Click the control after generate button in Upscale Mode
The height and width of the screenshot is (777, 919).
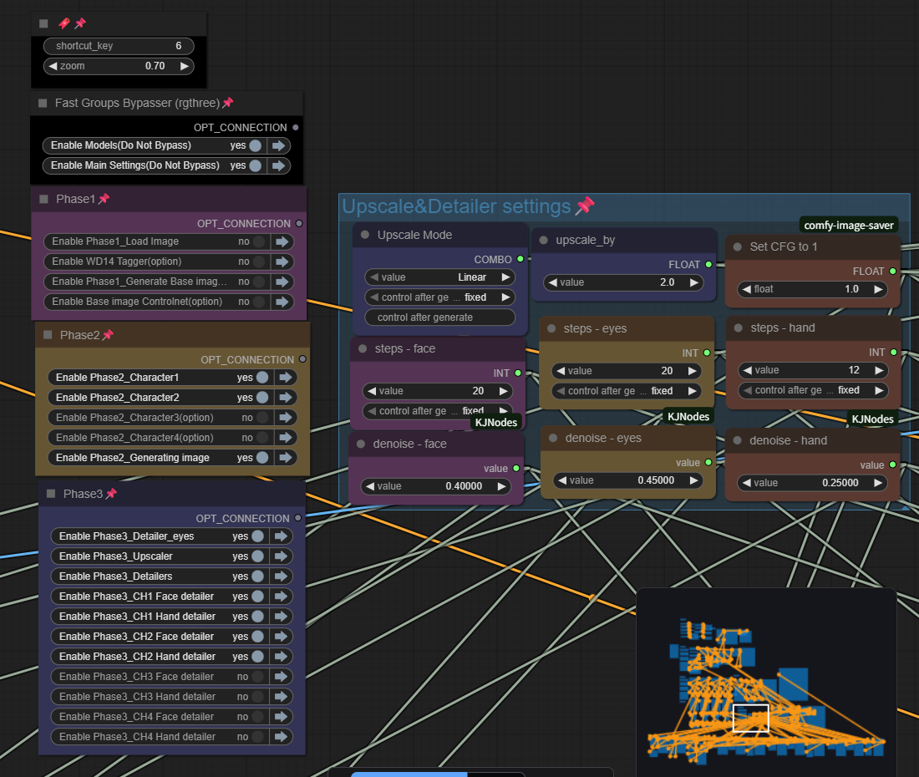point(439,317)
